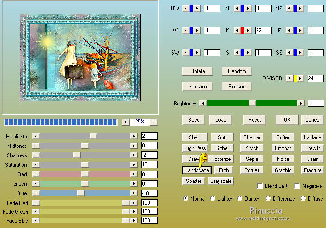Click Fade Blue slider left arrow
The image size is (326, 228).
pyautogui.click(x=36, y=220)
